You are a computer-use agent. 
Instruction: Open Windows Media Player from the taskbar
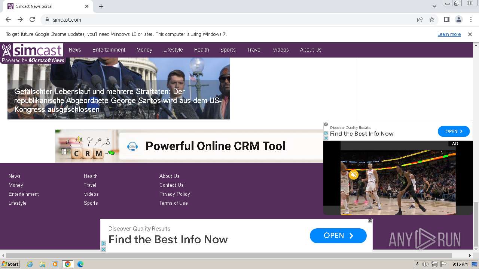click(x=55, y=264)
